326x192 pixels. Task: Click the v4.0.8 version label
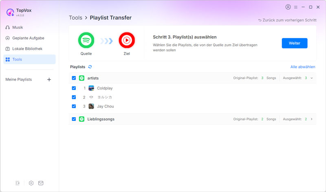point(20,15)
